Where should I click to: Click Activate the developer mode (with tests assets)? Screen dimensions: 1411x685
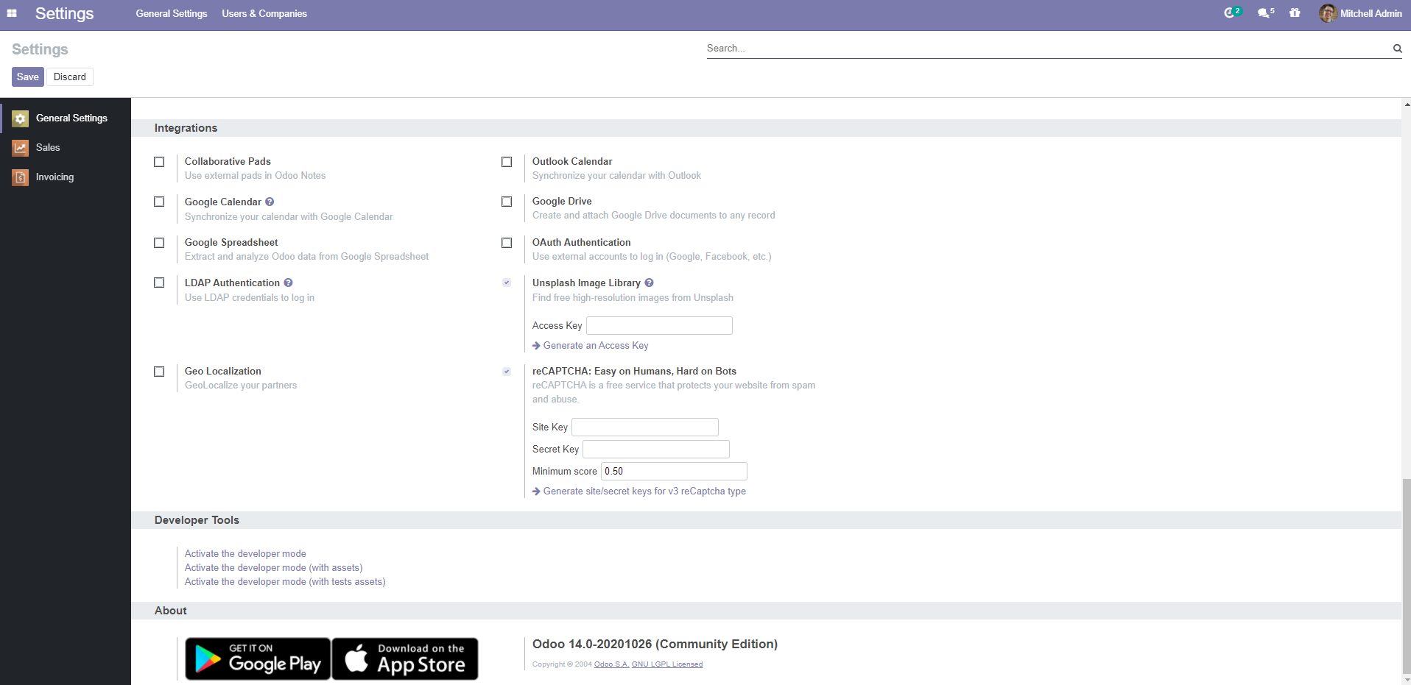[x=285, y=581]
